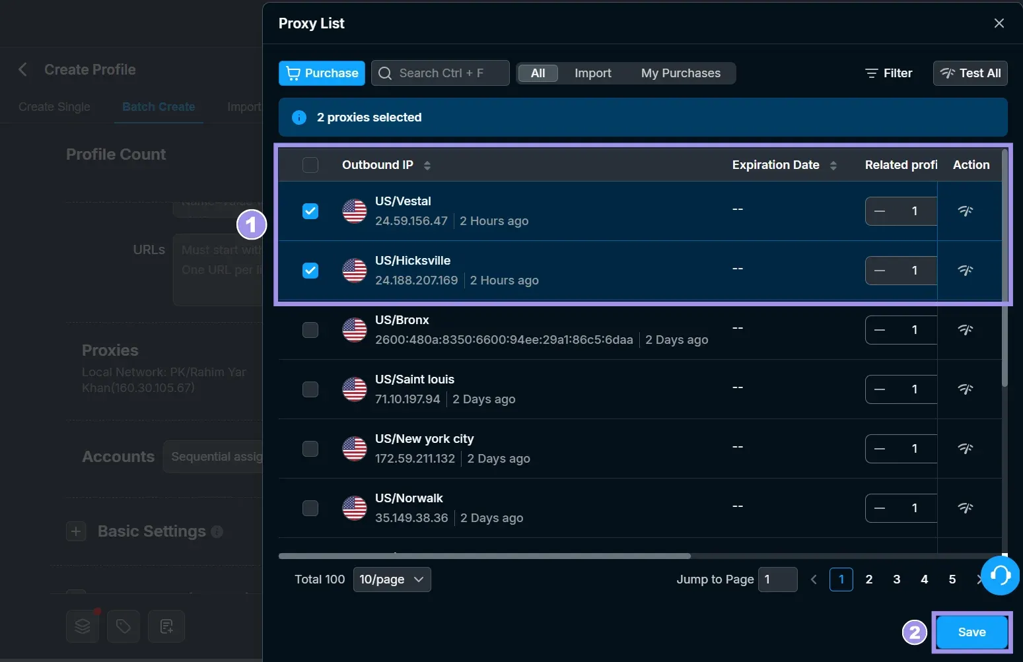Viewport: 1023px width, 662px height.
Task: Go to previous page arrow in pagination
Action: pos(814,579)
